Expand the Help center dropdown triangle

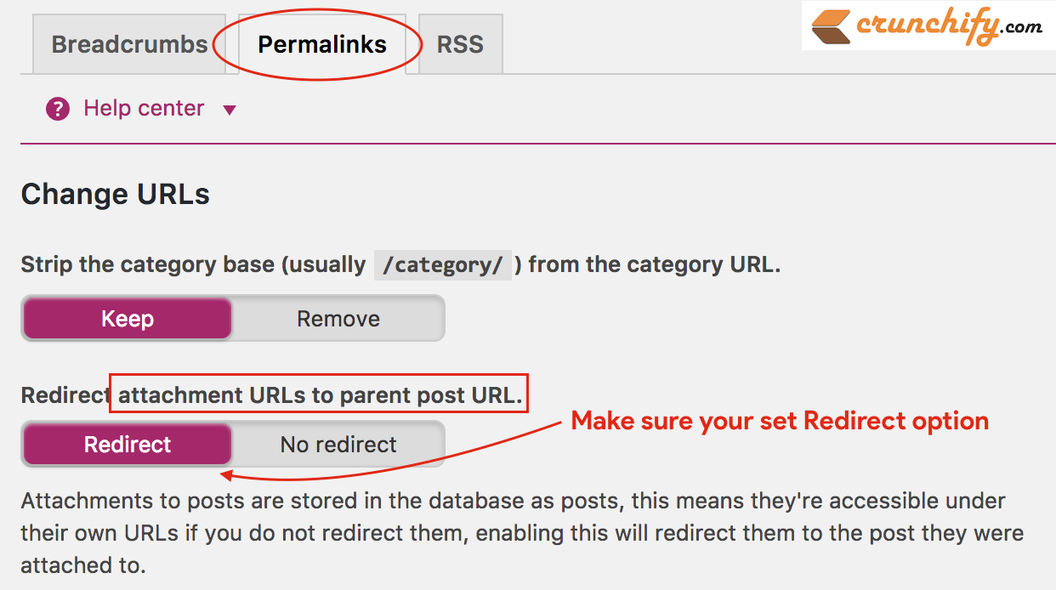pyautogui.click(x=229, y=111)
